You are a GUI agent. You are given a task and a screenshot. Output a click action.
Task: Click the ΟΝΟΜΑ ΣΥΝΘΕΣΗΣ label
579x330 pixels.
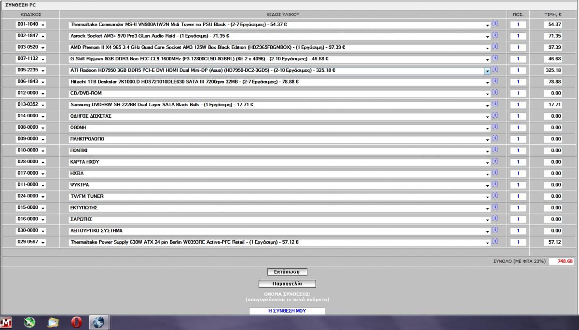(x=287, y=294)
